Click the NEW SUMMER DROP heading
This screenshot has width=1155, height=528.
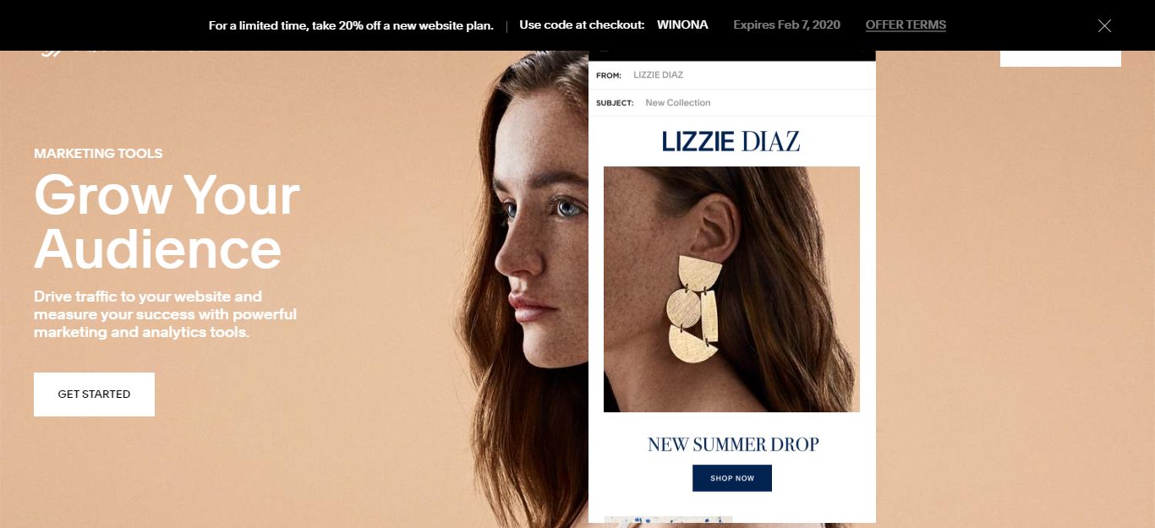point(733,444)
